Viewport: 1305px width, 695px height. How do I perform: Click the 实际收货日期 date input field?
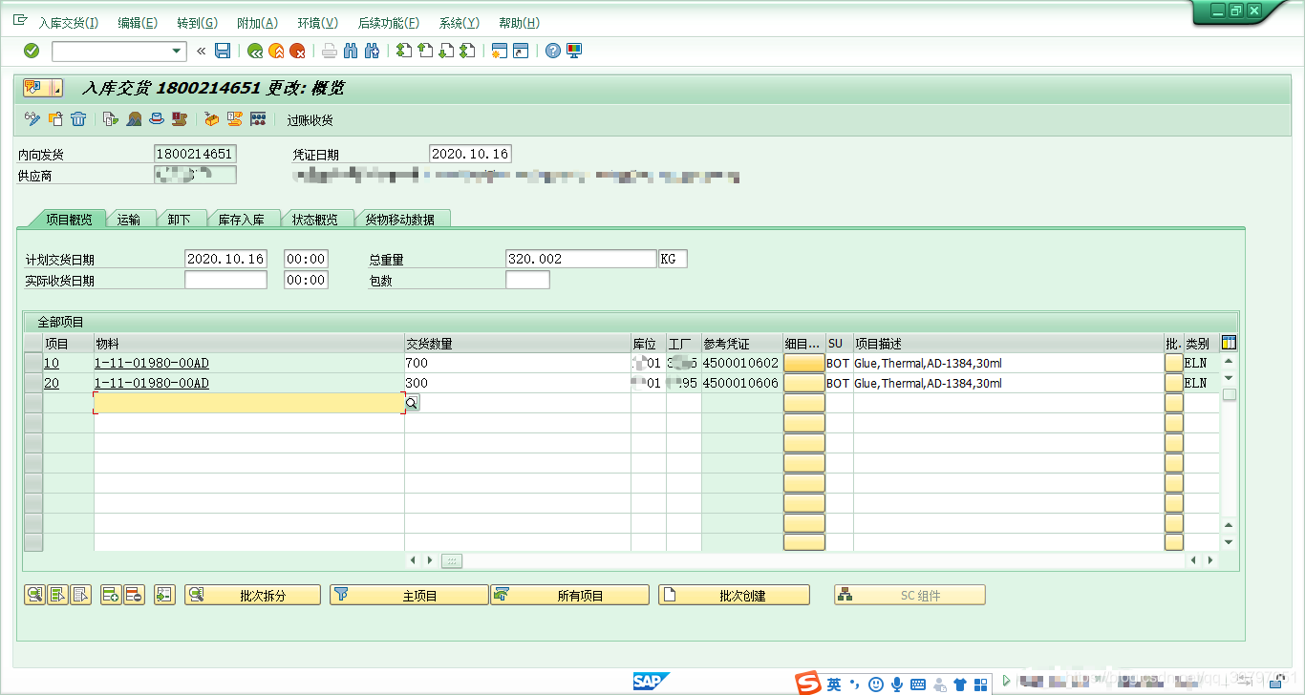click(x=225, y=280)
